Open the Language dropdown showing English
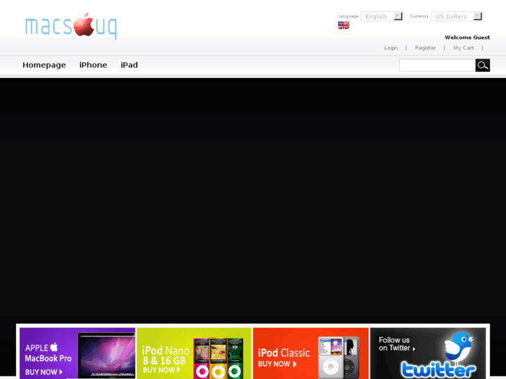This screenshot has width=506, height=379. tap(381, 16)
